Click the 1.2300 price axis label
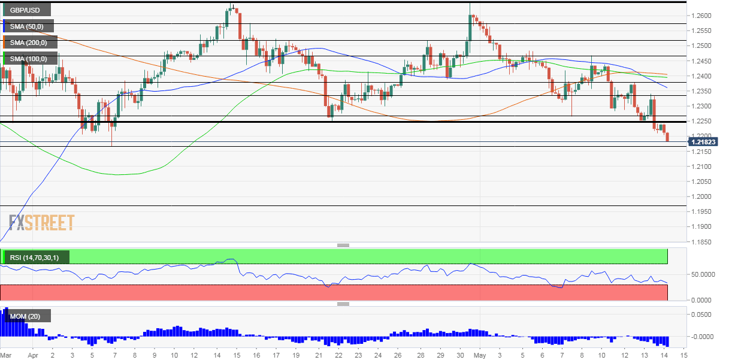 pyautogui.click(x=701, y=106)
